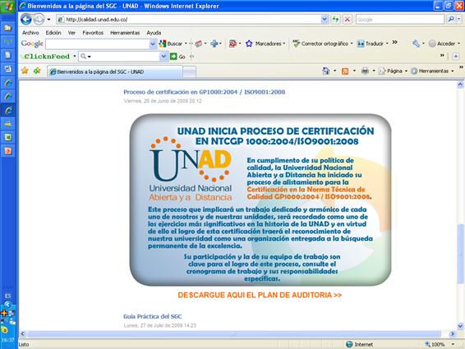Click the browser Forward arrow button

click(x=39, y=20)
